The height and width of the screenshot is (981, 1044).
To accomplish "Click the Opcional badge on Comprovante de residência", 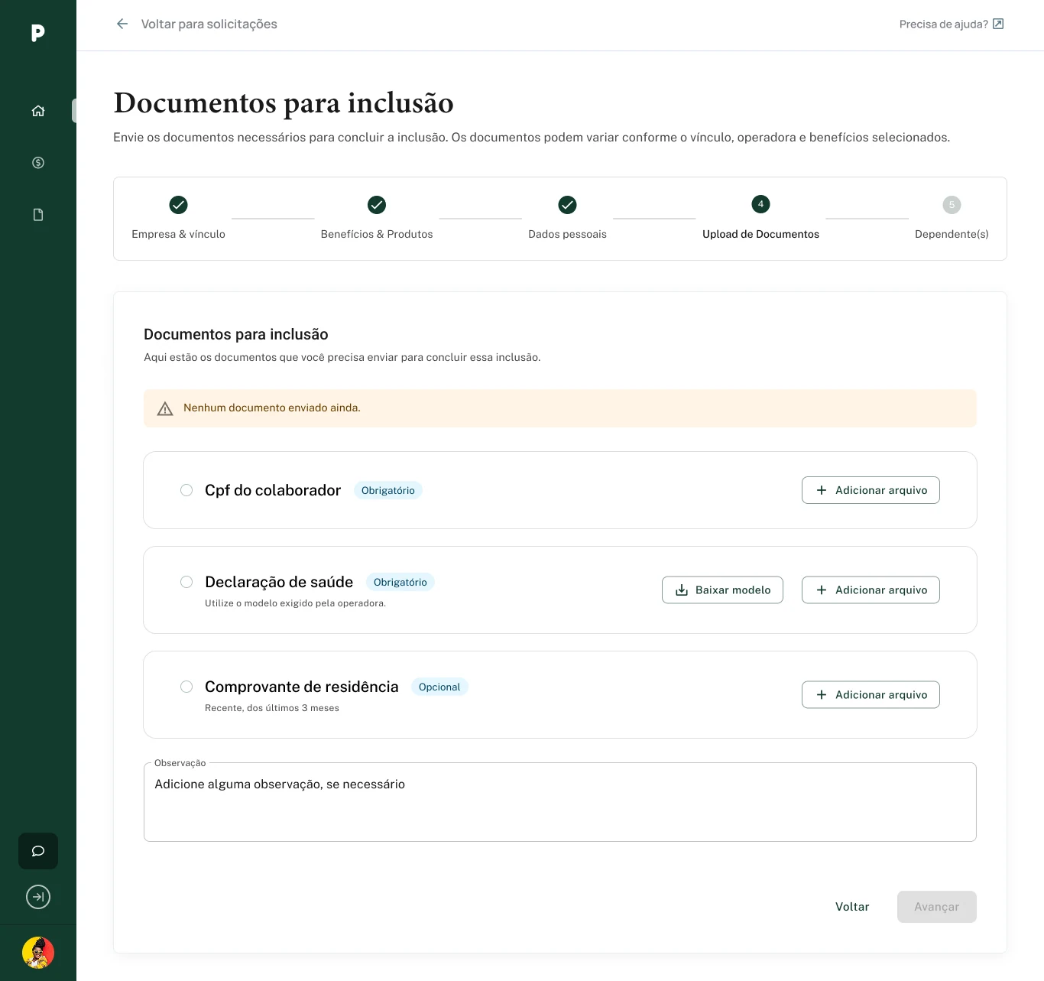I will pos(439,687).
